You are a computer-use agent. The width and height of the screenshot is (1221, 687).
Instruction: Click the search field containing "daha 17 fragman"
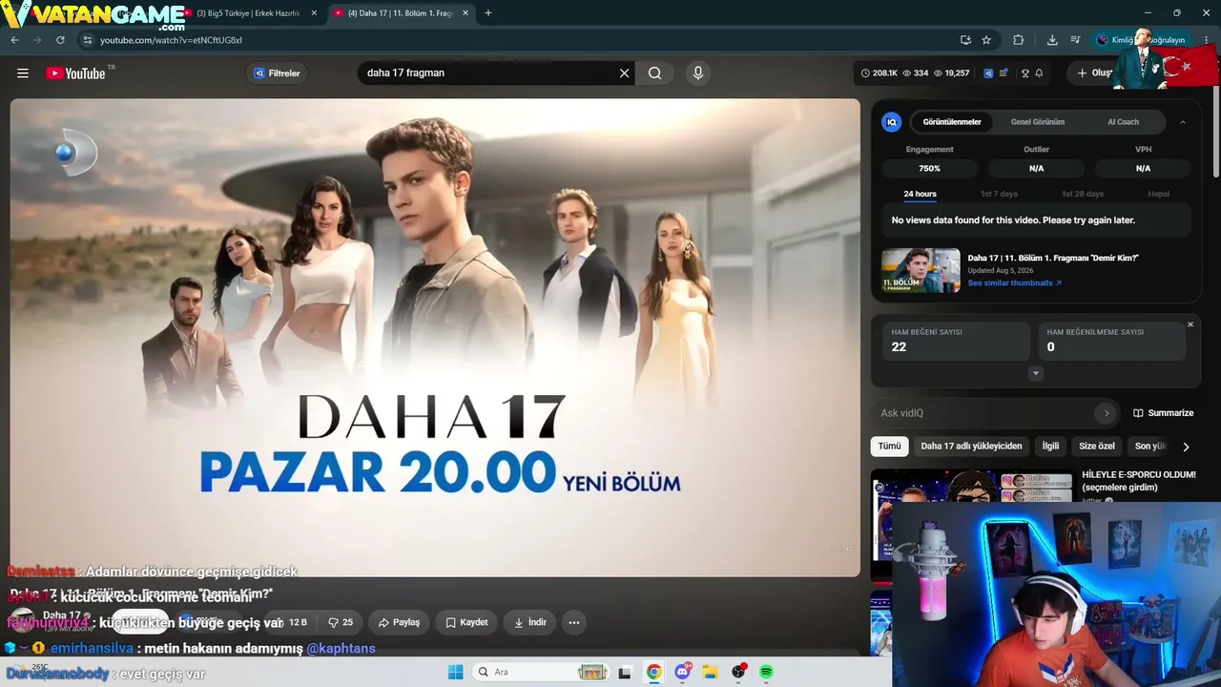coord(486,73)
